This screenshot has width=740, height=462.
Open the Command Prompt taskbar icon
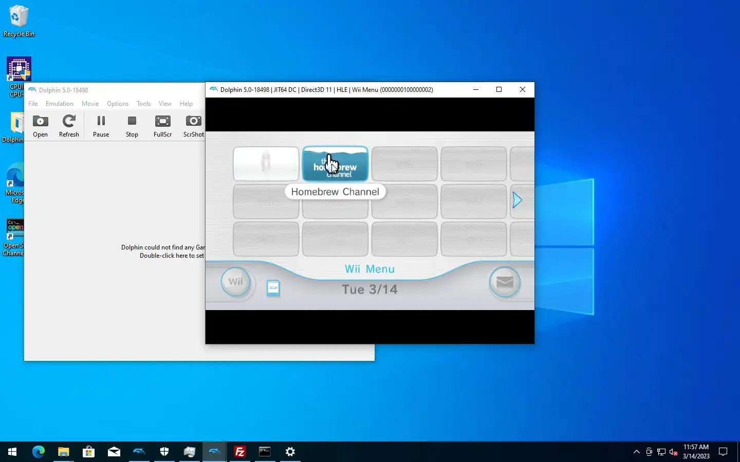[x=265, y=452]
